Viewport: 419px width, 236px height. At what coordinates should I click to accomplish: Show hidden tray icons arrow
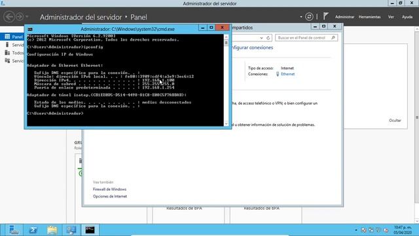point(356,230)
